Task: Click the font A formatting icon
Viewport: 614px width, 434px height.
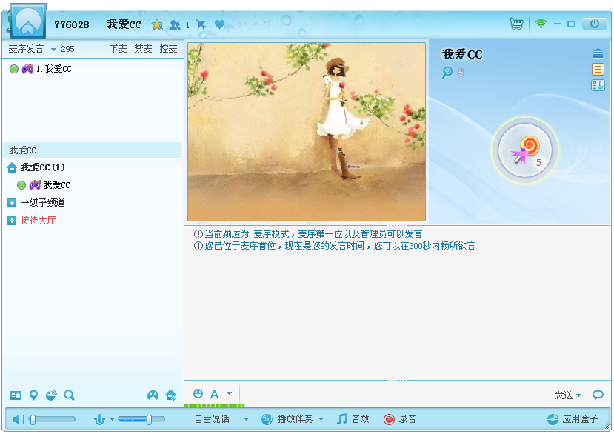Action: pyautogui.click(x=214, y=394)
